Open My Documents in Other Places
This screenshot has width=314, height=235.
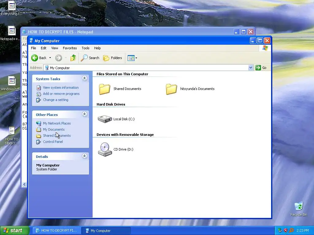point(54,129)
